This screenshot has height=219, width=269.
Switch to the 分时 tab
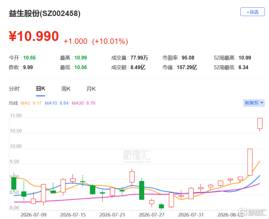pos(14,89)
